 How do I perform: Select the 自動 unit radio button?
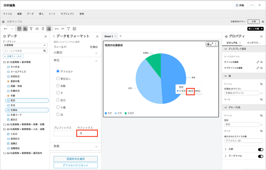[58, 85]
